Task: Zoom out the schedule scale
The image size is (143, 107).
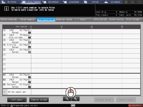Action: point(67,99)
